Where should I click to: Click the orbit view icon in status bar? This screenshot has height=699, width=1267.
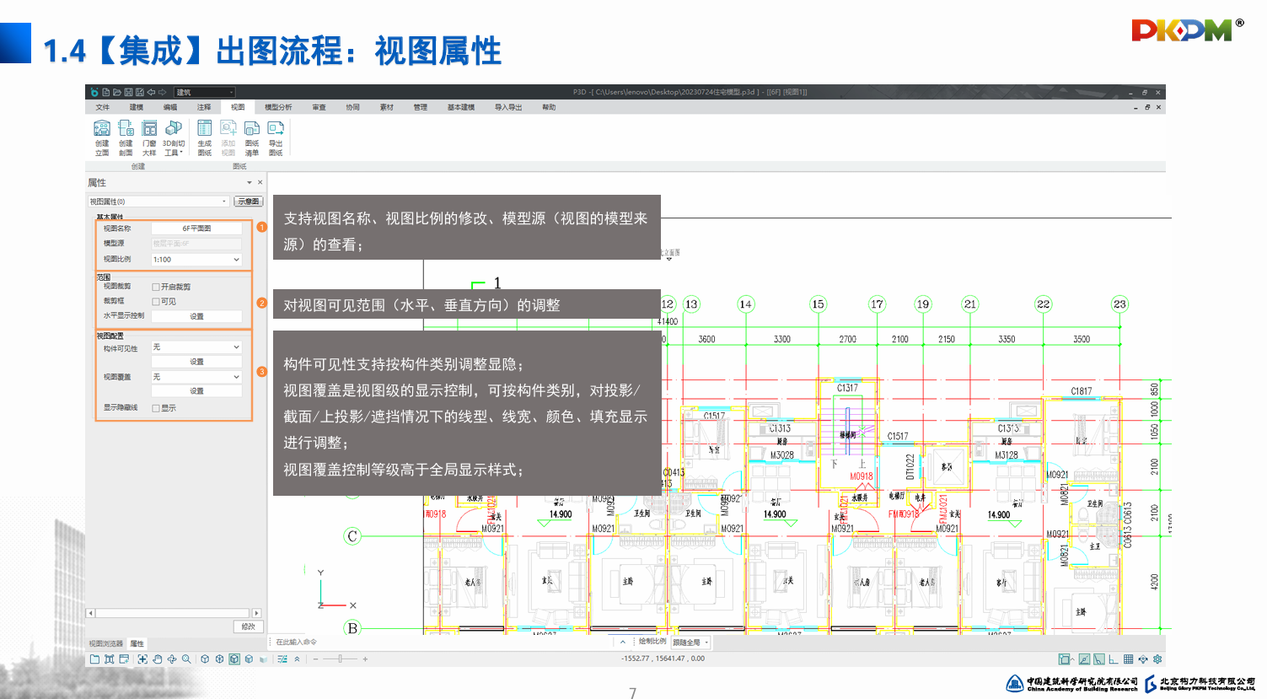(x=172, y=659)
